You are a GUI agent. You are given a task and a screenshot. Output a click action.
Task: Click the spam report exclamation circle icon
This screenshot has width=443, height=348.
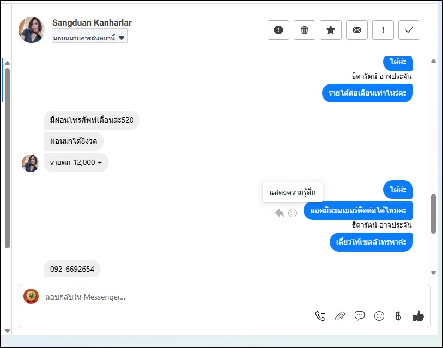coord(278,30)
